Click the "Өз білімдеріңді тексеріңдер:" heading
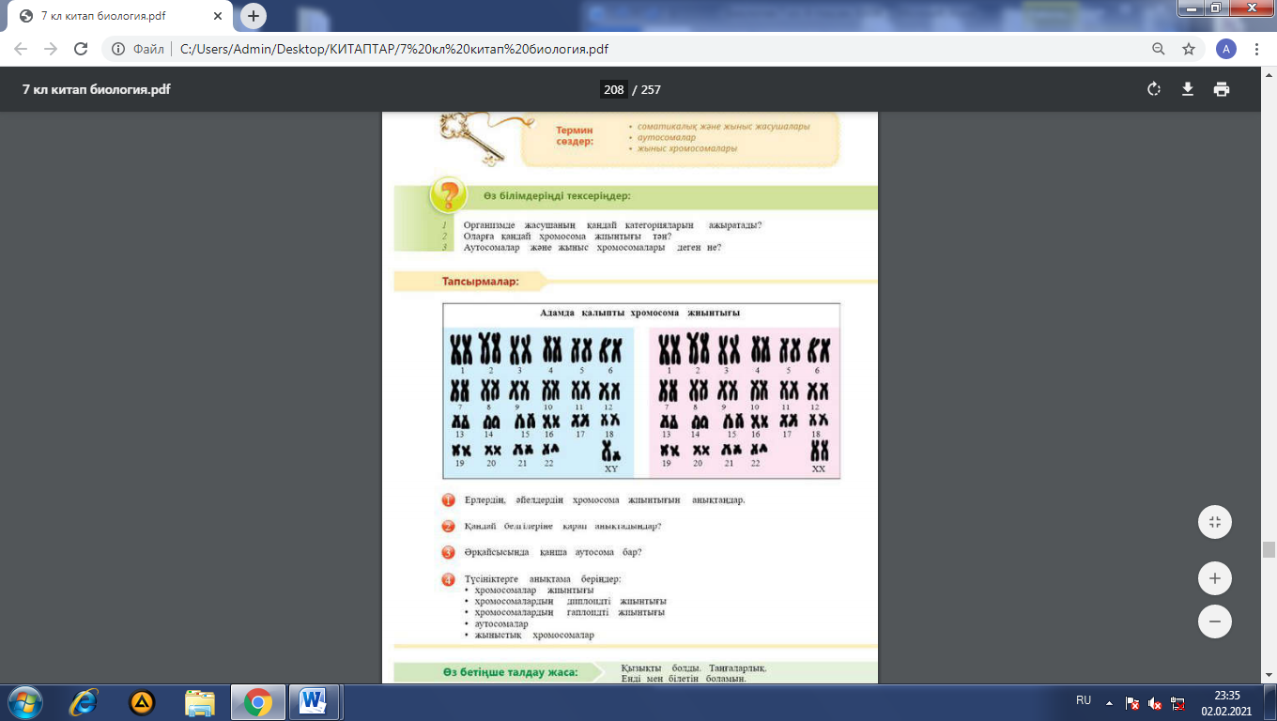The width and height of the screenshot is (1277, 721). [557, 196]
